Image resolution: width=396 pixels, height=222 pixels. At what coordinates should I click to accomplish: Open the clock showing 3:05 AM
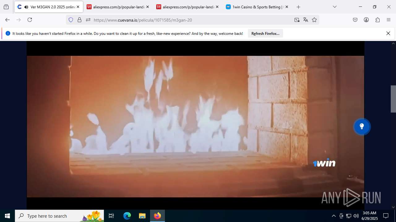tap(370, 216)
